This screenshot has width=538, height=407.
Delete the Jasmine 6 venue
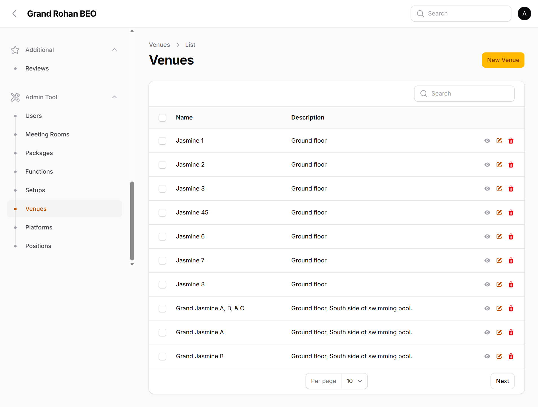pos(511,236)
